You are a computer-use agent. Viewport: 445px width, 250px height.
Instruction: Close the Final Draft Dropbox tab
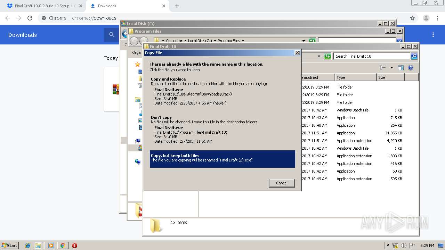pyautogui.click(x=81, y=6)
